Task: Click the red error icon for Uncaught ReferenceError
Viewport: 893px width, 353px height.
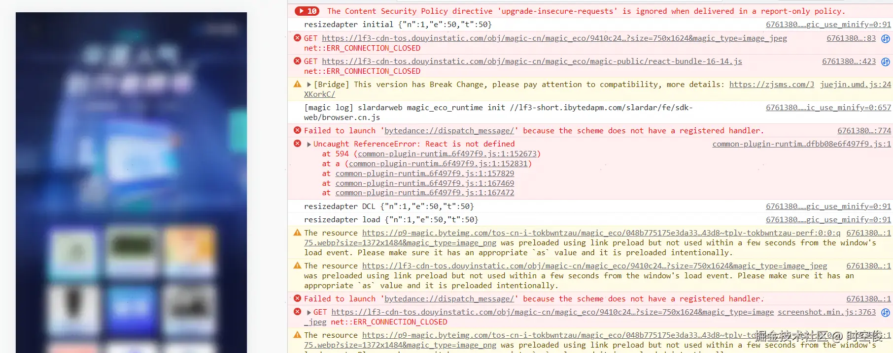Action: pos(297,144)
